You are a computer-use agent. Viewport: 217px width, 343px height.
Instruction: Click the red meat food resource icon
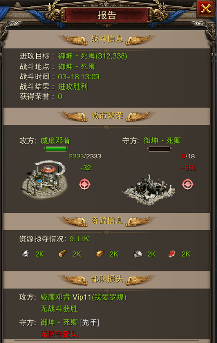pyautogui.click(x=172, y=254)
